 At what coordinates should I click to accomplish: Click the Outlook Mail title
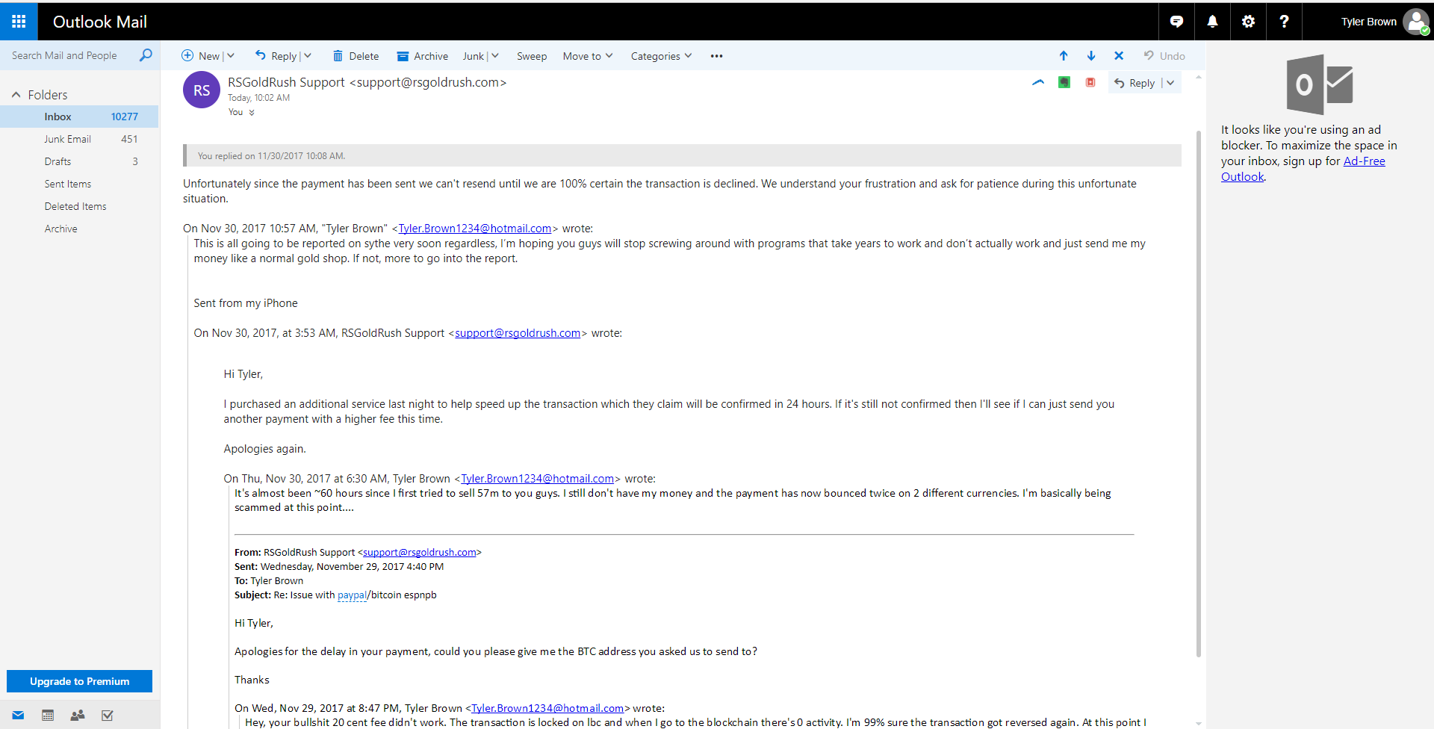click(x=100, y=22)
